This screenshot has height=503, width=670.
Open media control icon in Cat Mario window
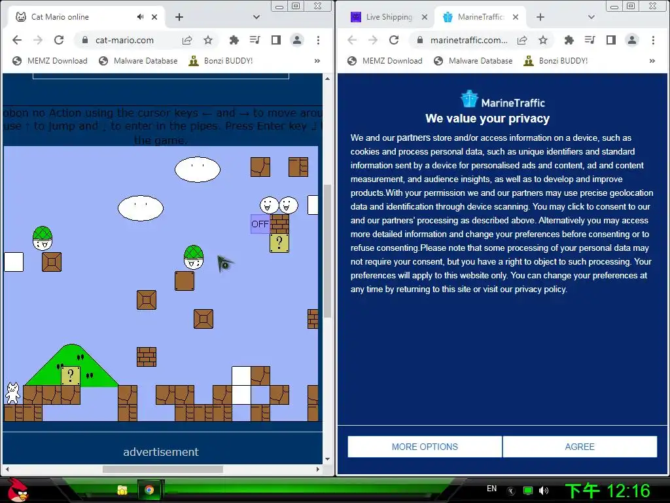point(255,40)
